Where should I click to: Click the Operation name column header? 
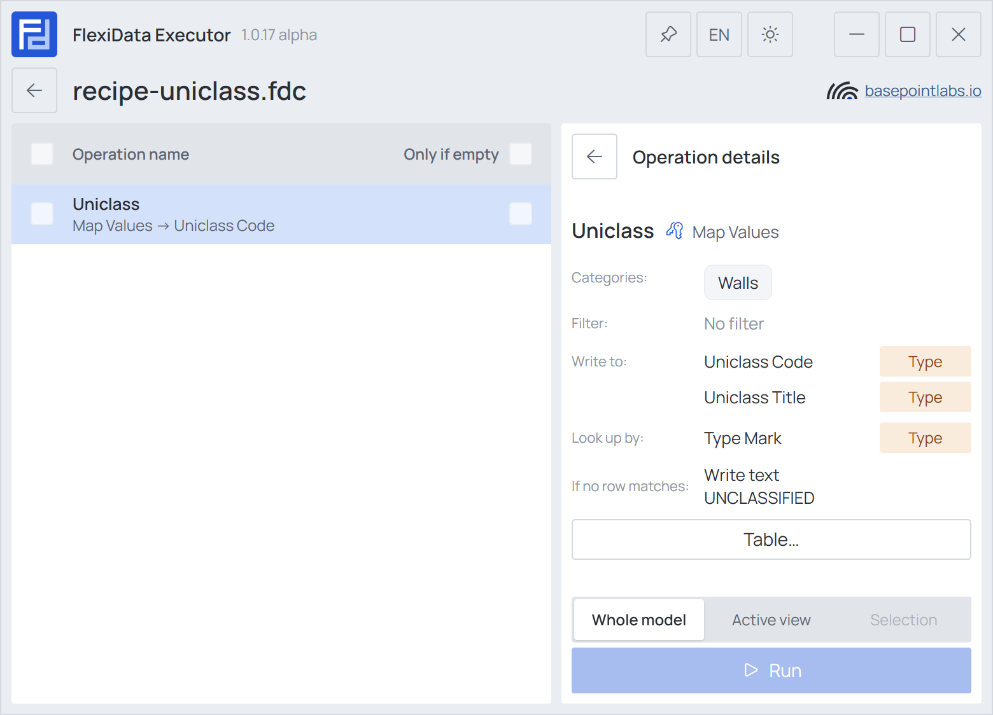130,155
